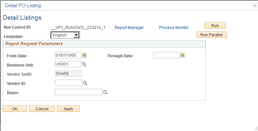Focus the Through Date input field

tap(166, 55)
